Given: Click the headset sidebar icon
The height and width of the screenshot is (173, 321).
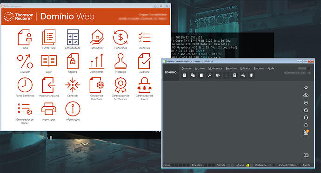Looking at the screenshot, I should (x=306, y=117).
